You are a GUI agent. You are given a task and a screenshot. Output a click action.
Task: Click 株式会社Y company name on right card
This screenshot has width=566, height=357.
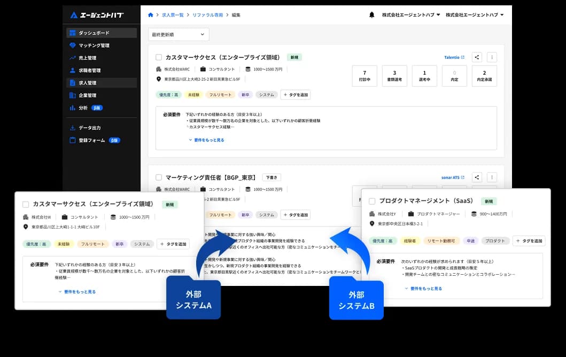pyautogui.click(x=387, y=214)
